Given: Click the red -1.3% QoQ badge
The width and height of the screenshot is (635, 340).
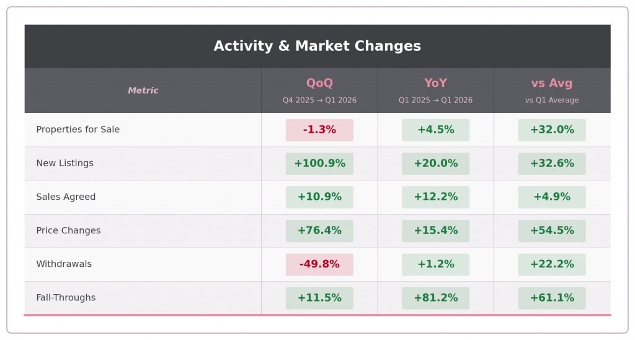Looking at the screenshot, I should point(319,130).
